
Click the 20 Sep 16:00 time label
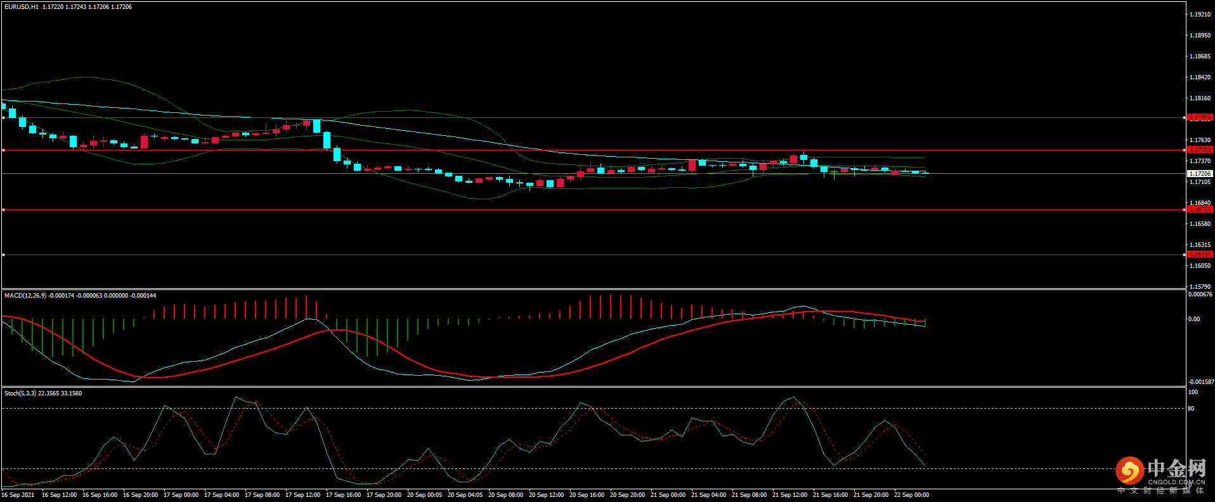click(587, 495)
